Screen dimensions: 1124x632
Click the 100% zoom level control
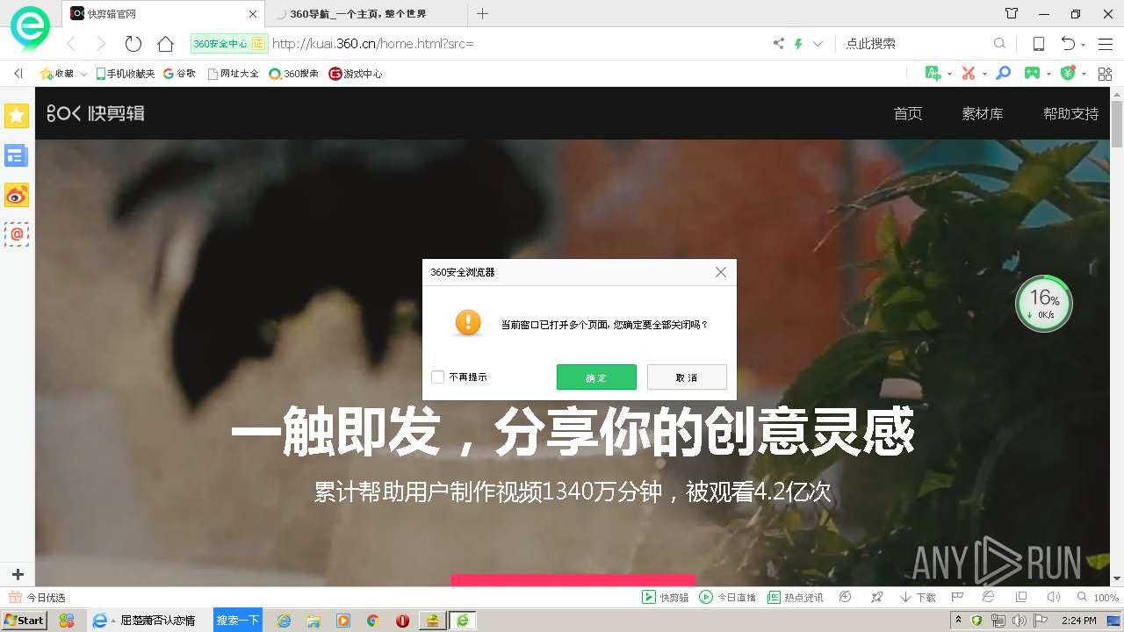pos(1098,598)
